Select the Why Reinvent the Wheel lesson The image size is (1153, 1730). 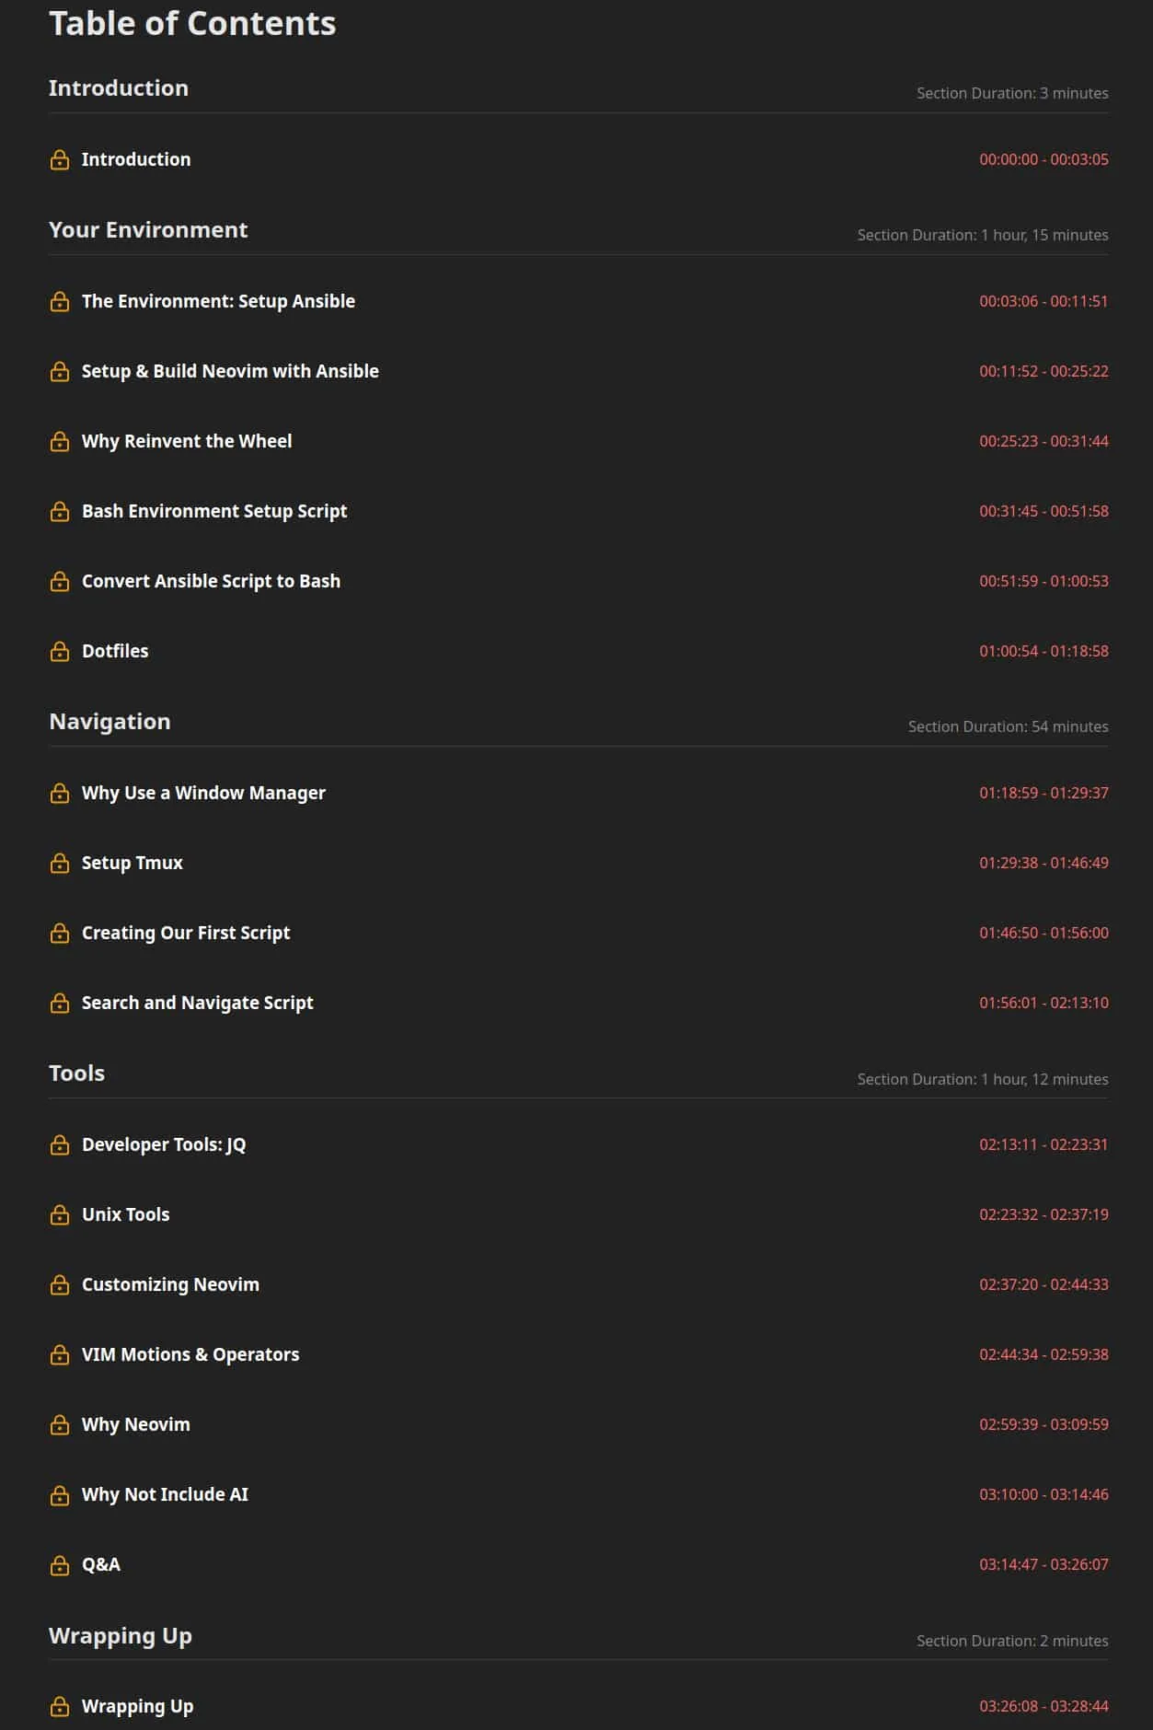click(187, 441)
